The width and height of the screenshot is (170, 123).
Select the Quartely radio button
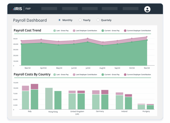click(x=98, y=20)
